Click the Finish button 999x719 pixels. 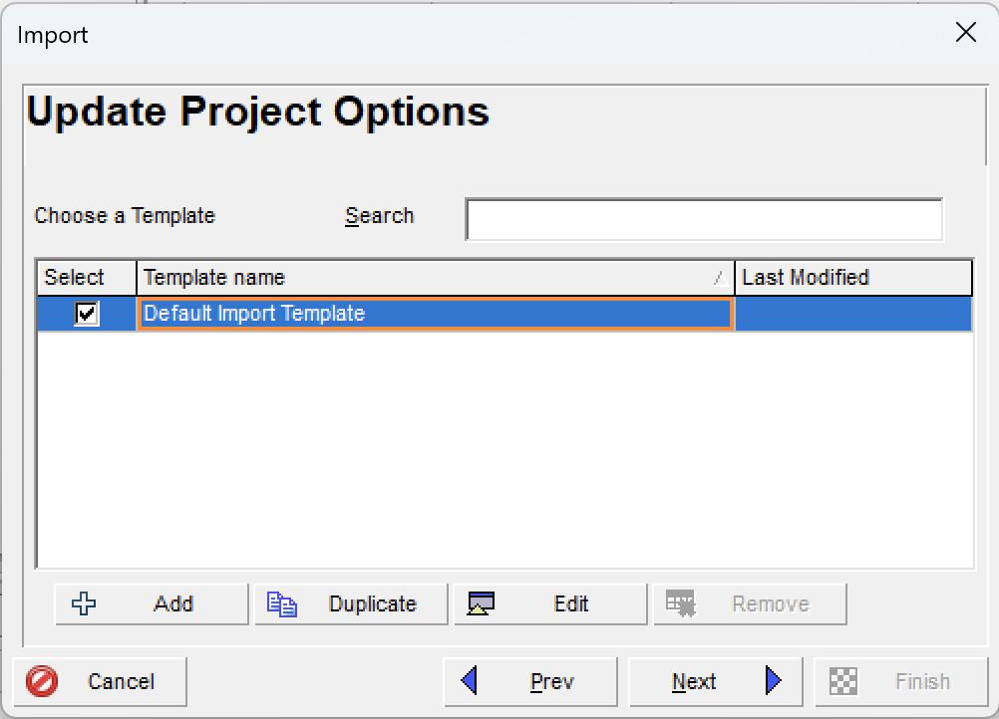[901, 681]
